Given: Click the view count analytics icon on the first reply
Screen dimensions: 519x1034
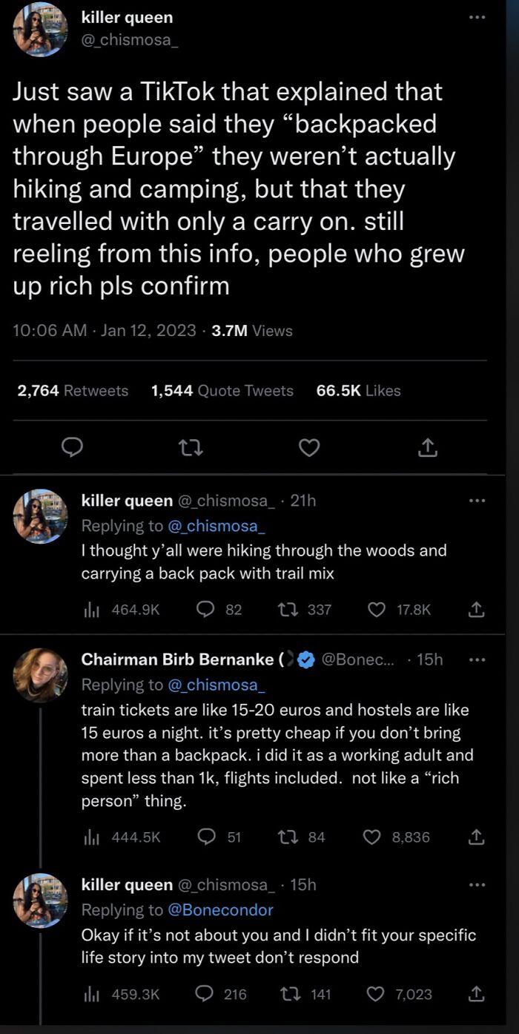Looking at the screenshot, I should pos(91,610).
